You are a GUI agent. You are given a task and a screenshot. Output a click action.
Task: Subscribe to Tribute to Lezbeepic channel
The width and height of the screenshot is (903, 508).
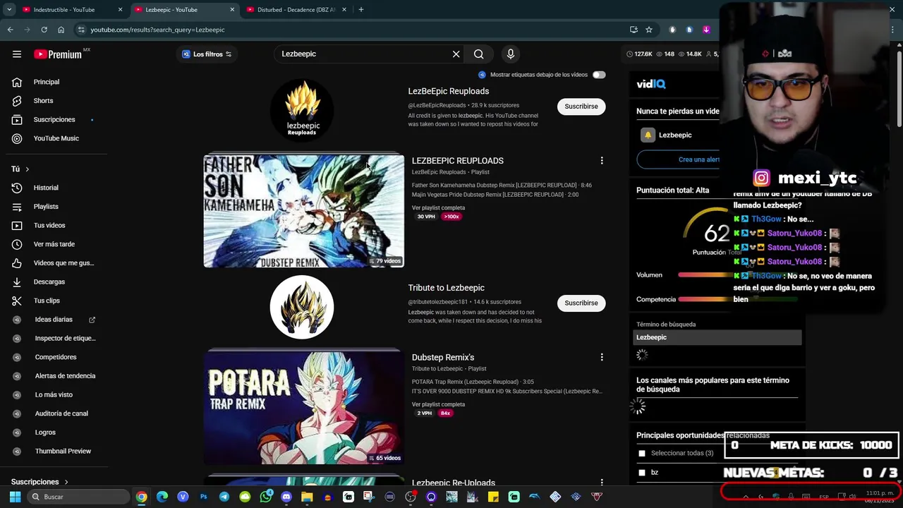pos(581,303)
